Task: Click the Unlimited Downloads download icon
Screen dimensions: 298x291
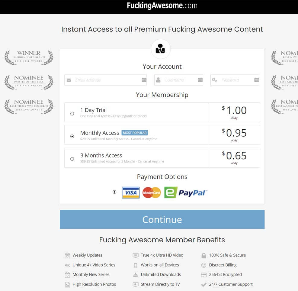Action: click(x=136, y=275)
